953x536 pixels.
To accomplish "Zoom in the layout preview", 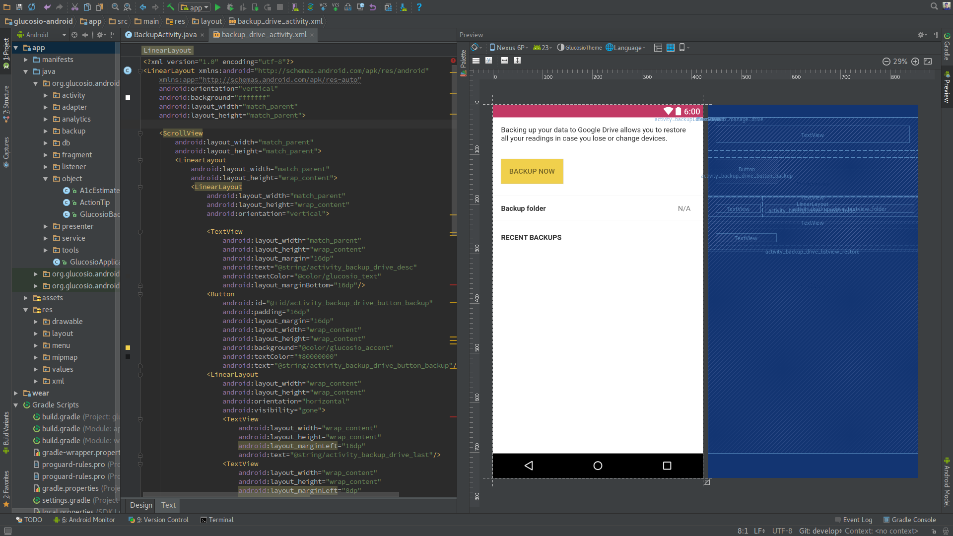I will click(915, 62).
